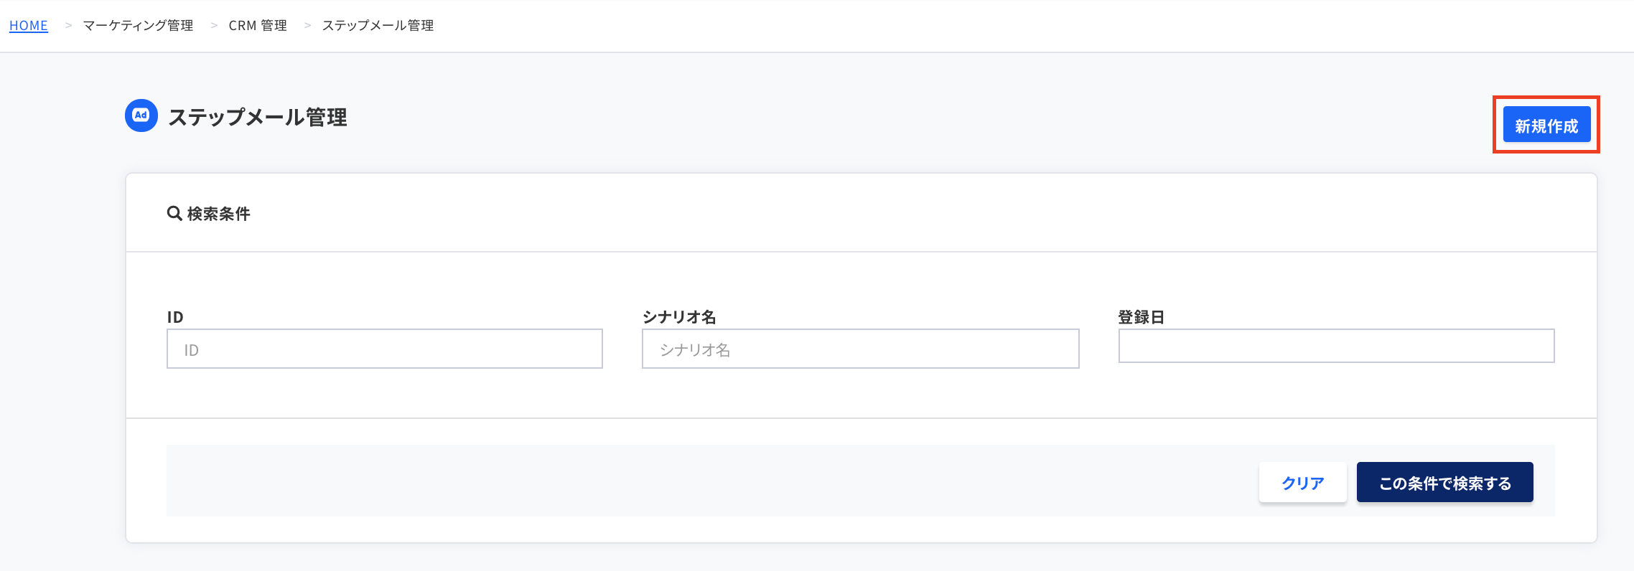Focus the ID input field

(385, 349)
